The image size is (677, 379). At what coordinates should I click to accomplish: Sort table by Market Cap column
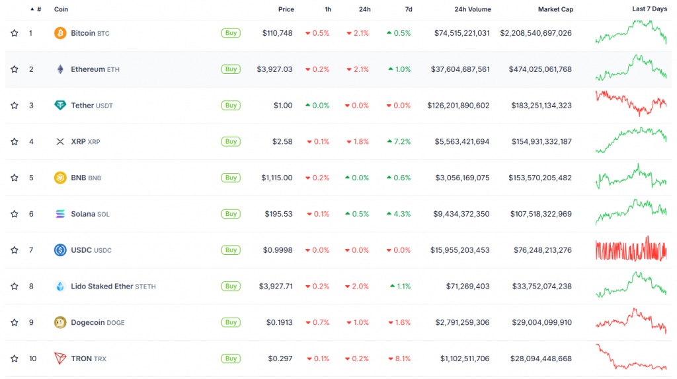point(555,9)
